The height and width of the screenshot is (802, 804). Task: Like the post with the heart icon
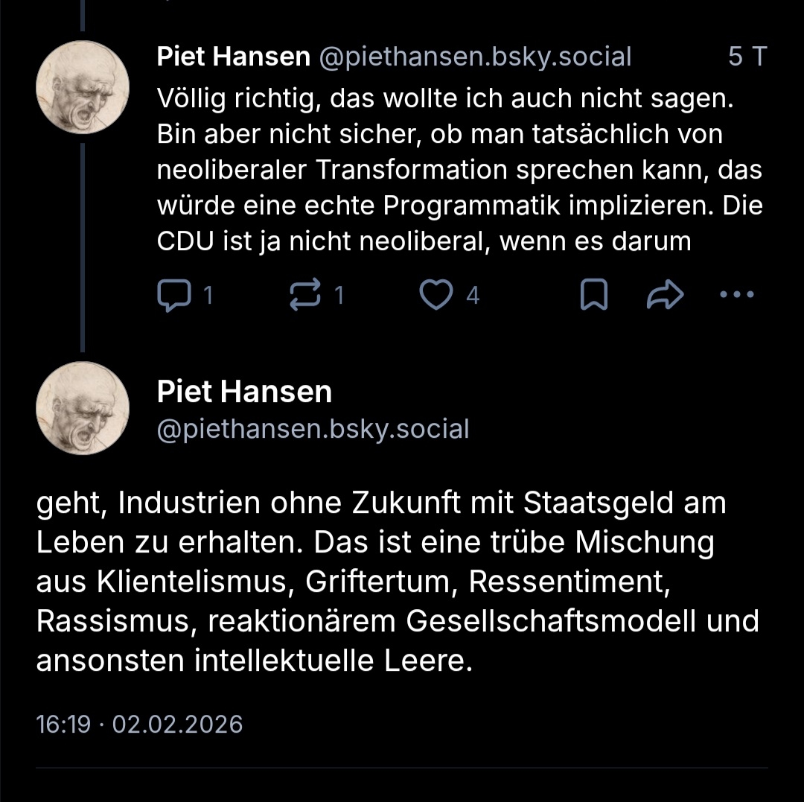point(435,296)
